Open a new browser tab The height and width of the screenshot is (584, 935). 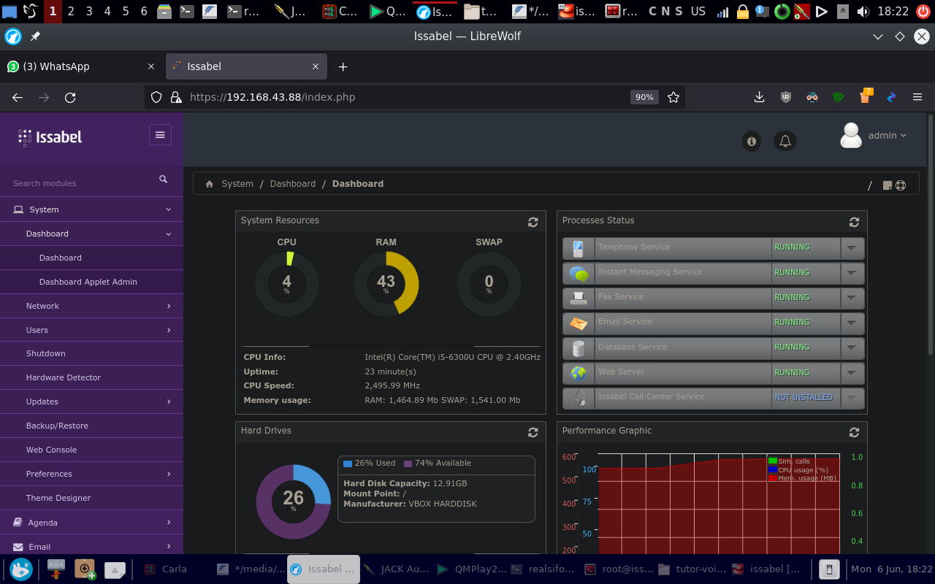click(x=343, y=66)
